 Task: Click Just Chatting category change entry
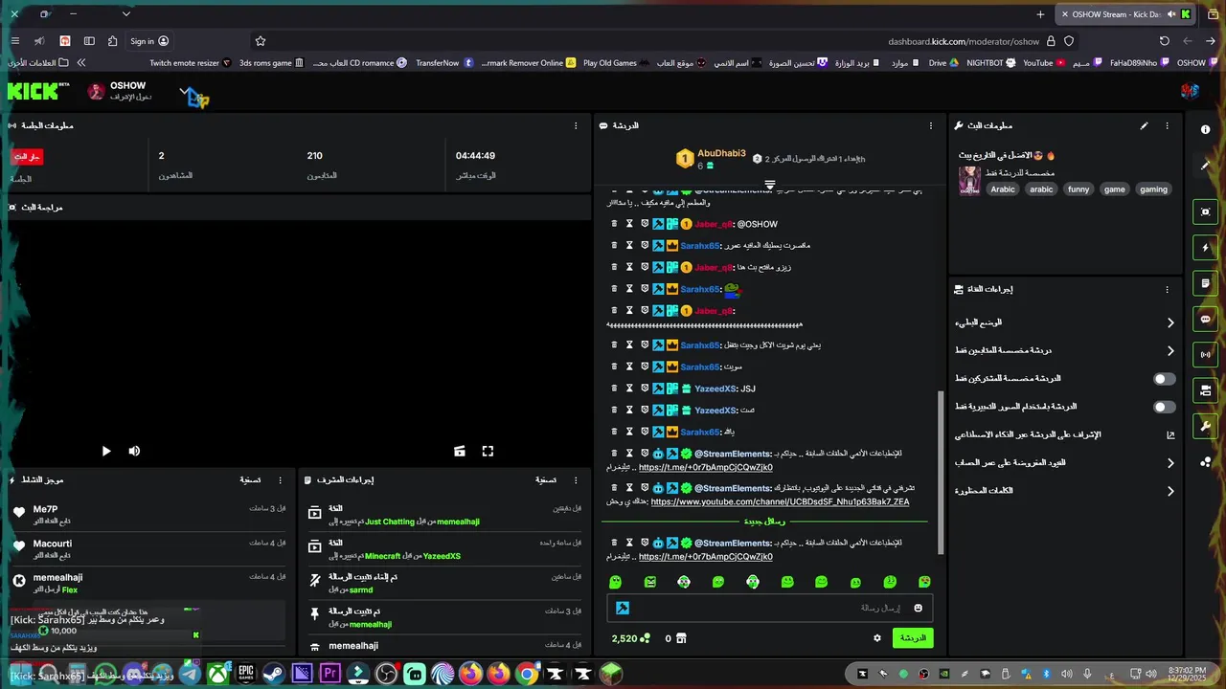(x=445, y=514)
